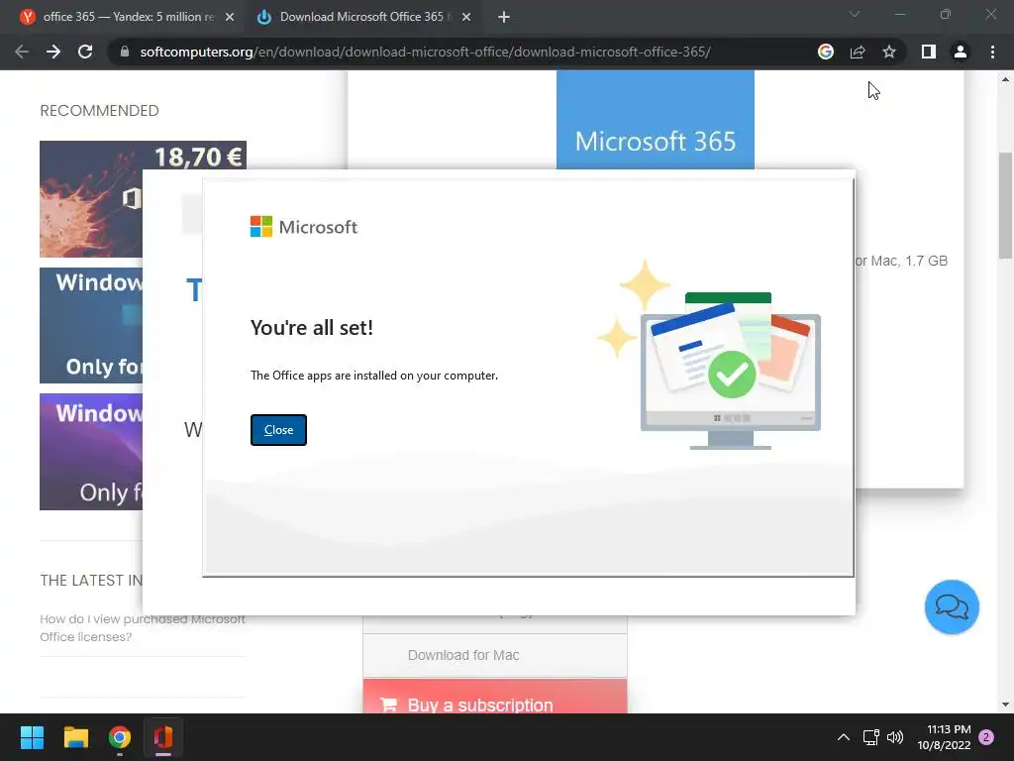
Task: Toggle Chrome side panel icon
Action: (928, 52)
